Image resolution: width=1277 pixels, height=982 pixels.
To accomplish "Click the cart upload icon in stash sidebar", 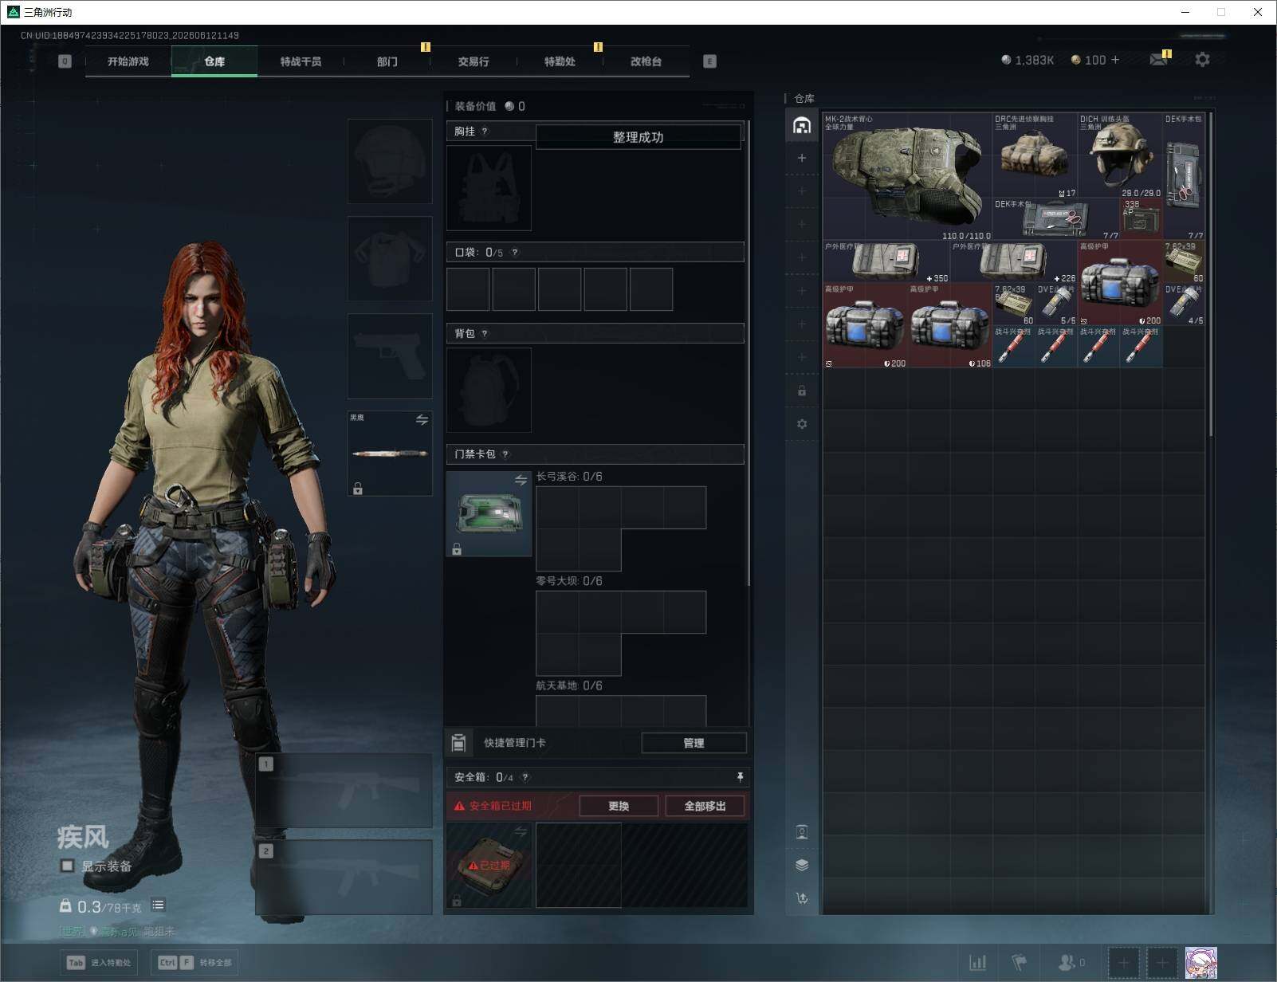I will click(802, 898).
